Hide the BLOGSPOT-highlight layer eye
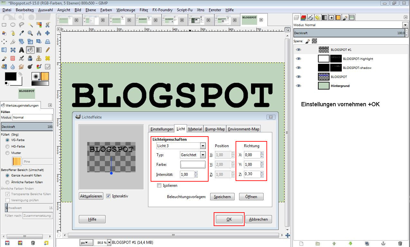The height and width of the screenshot is (247, 410). (x=298, y=59)
